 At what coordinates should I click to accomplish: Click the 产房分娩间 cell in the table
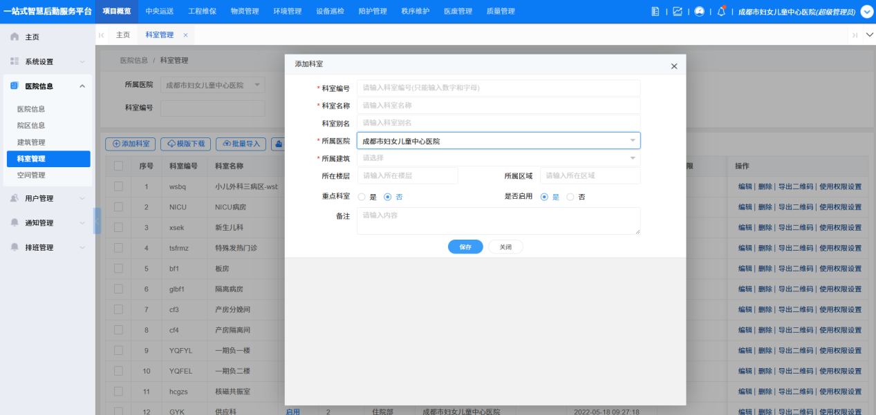click(232, 309)
